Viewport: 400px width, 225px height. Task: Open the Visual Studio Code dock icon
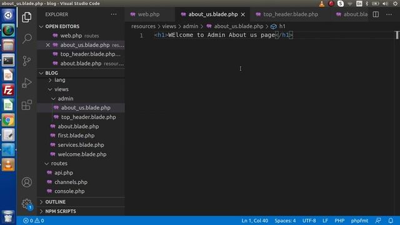(x=8, y=150)
